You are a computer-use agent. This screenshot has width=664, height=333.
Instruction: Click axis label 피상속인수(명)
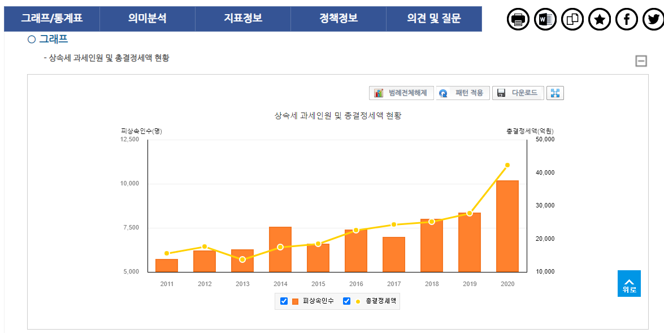click(x=141, y=131)
